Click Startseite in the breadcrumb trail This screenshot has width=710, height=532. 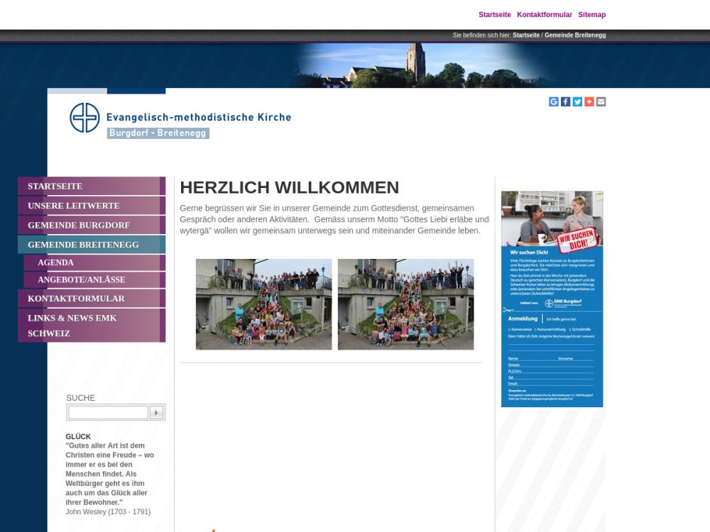pyautogui.click(x=526, y=35)
